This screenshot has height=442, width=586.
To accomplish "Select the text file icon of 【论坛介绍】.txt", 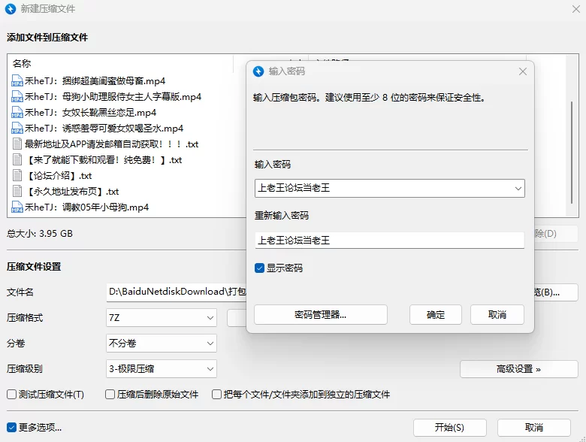I will [17, 175].
